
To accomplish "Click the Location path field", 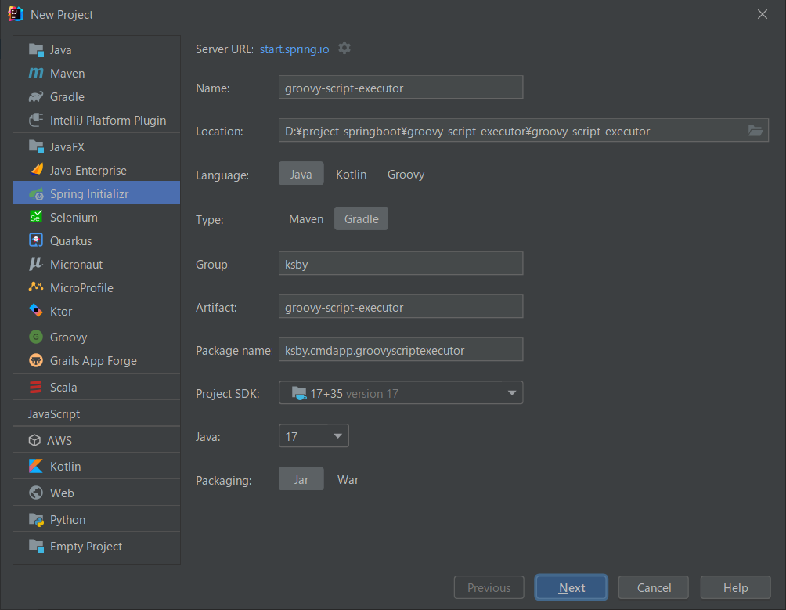I will pyautogui.click(x=523, y=131).
